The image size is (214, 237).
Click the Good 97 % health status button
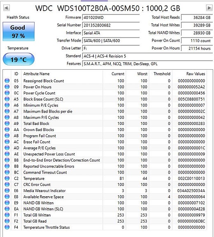19,31
